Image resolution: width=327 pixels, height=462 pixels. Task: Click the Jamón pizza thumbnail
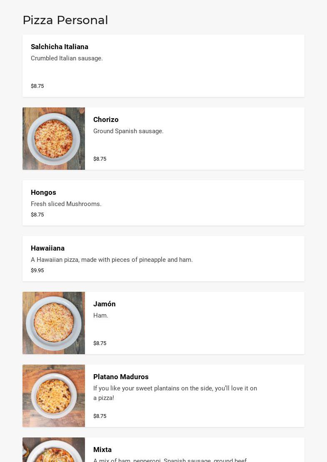point(54,323)
